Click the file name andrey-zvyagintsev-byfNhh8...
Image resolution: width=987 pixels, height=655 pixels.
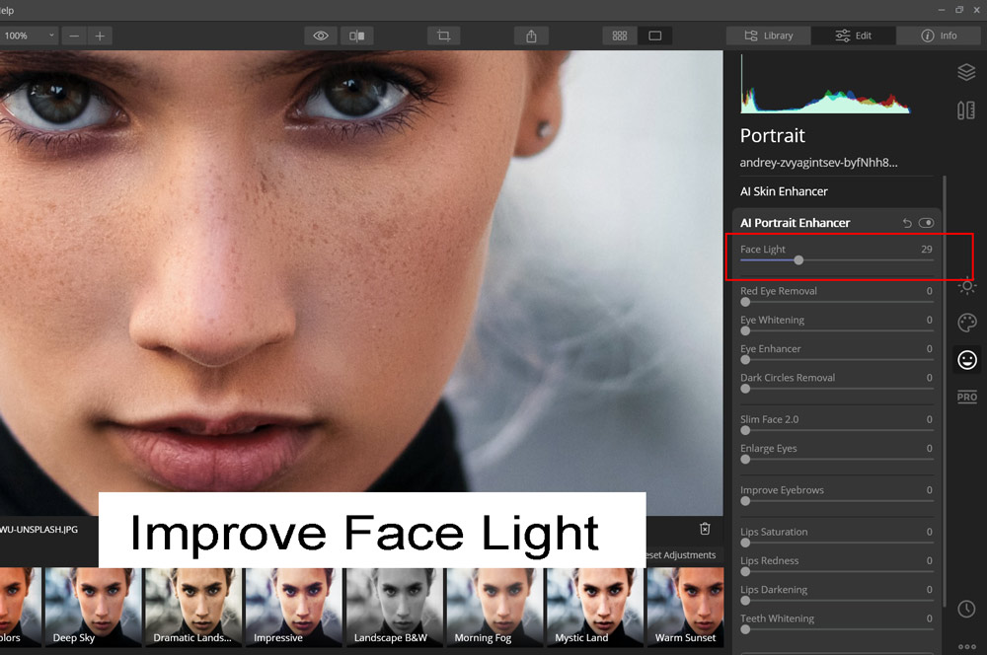coord(818,163)
